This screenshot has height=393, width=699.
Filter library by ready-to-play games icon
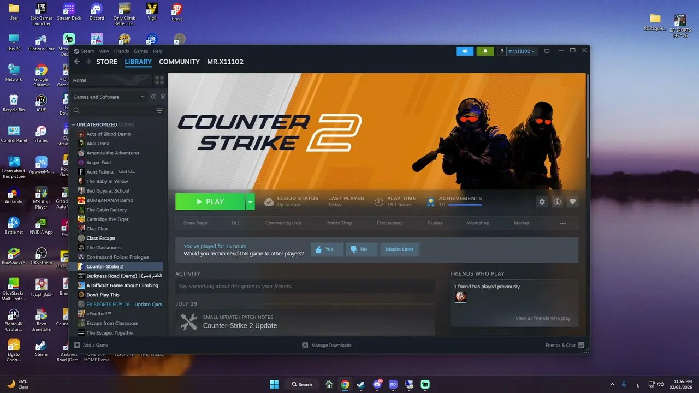163,97
